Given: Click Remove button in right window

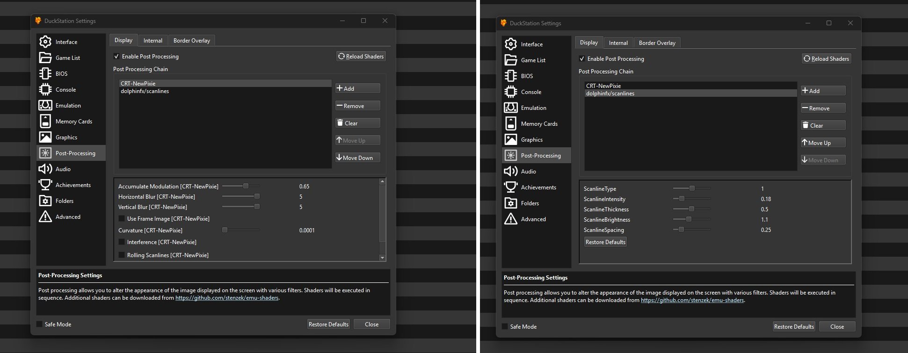Looking at the screenshot, I should 823,108.
